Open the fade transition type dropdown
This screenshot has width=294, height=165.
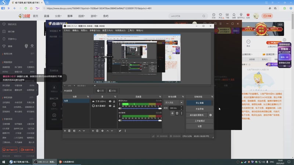point(173,103)
